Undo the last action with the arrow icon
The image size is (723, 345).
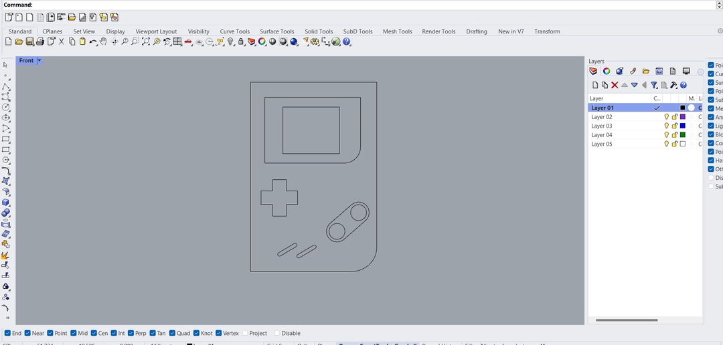coord(92,42)
